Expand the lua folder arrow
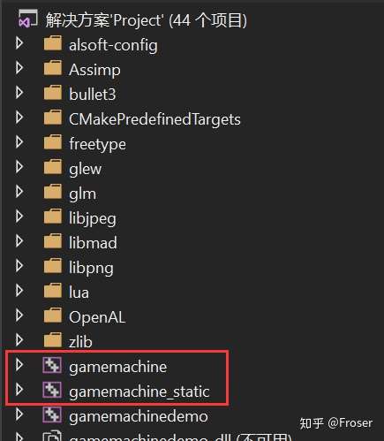The height and width of the screenshot is (441, 384). [x=19, y=291]
